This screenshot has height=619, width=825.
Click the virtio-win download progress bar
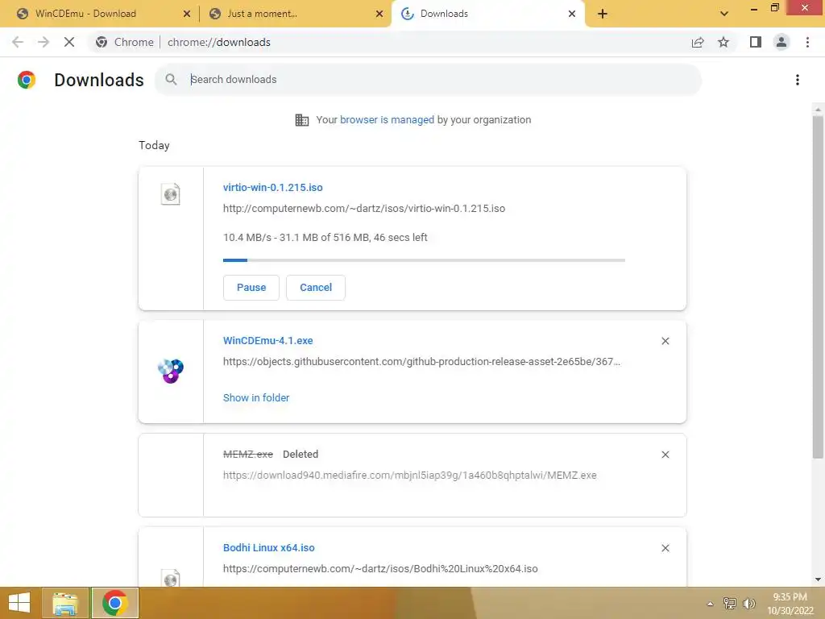pyautogui.click(x=424, y=260)
